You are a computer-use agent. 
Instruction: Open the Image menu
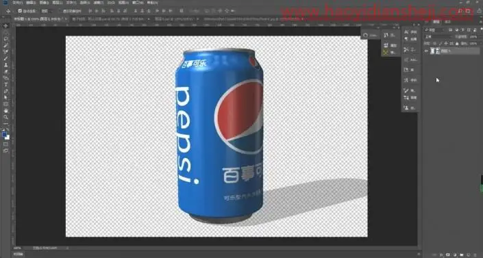(x=44, y=3)
